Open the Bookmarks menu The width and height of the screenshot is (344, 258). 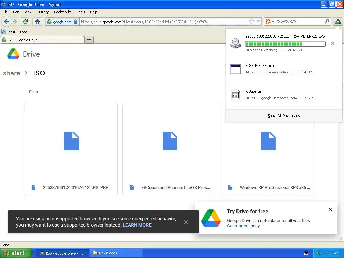click(63, 12)
